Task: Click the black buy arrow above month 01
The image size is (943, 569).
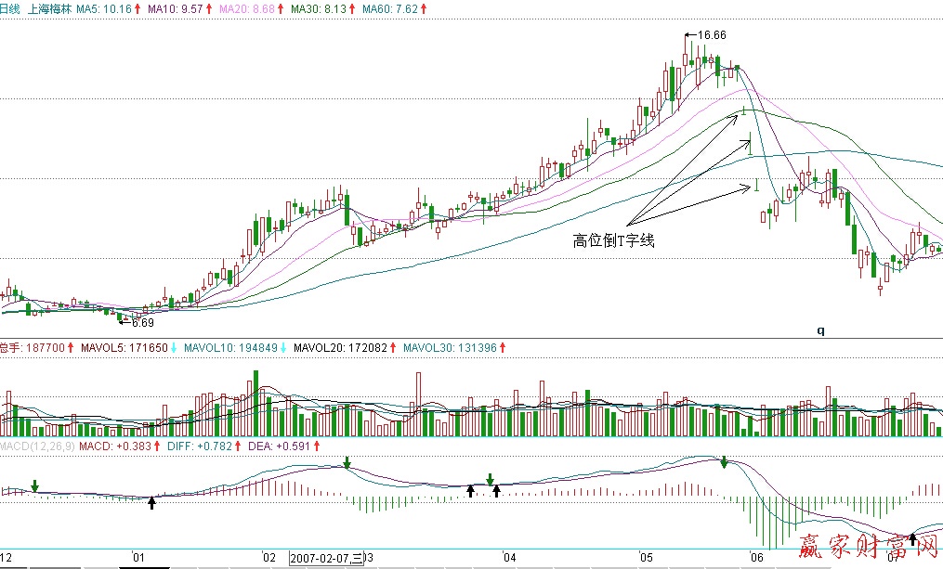Action: 152,502
